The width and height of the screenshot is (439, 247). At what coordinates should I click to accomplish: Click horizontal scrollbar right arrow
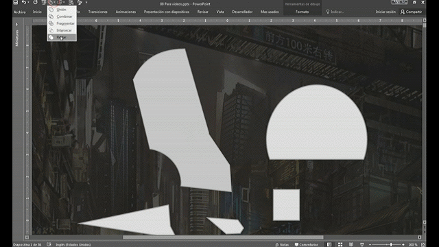pos(419,237)
